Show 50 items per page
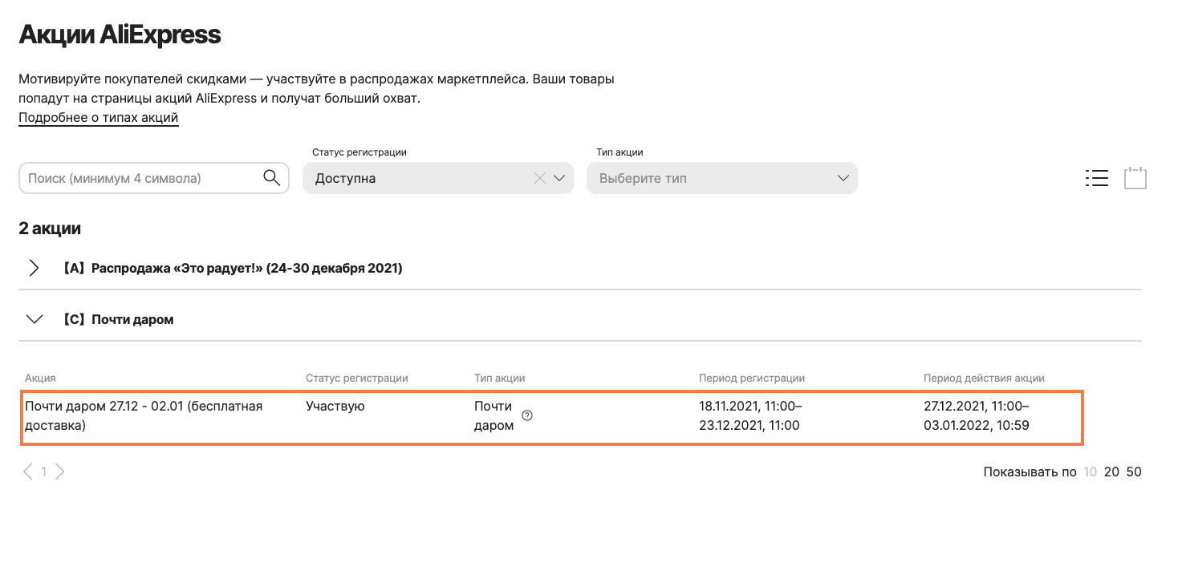 pos(1134,472)
